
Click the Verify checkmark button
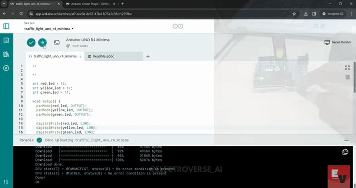point(31,42)
